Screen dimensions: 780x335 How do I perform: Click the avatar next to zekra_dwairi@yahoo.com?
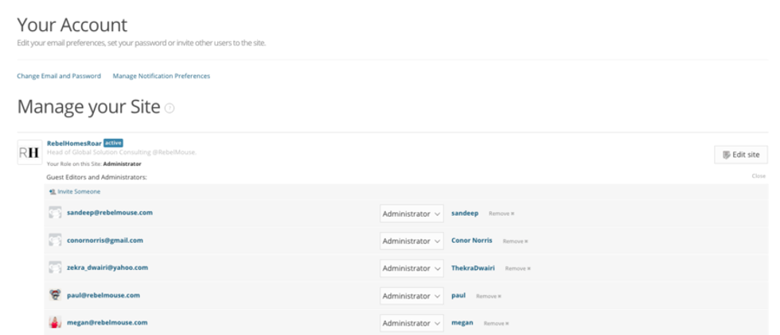tap(55, 268)
